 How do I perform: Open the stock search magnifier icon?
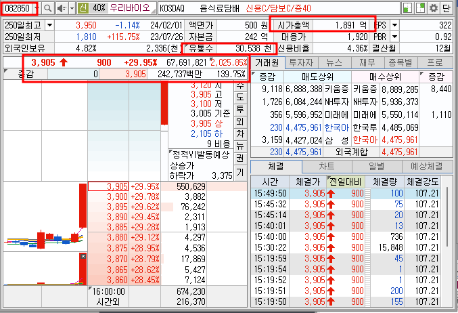point(47,8)
